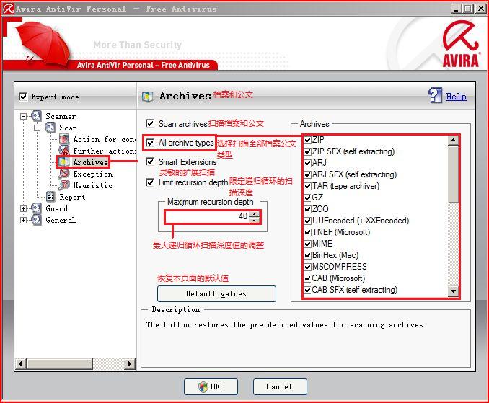Open the Help link
This screenshot has width=489, height=403.
coord(456,97)
